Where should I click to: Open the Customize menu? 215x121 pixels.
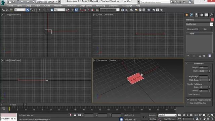pyautogui.click(x=114, y=6)
